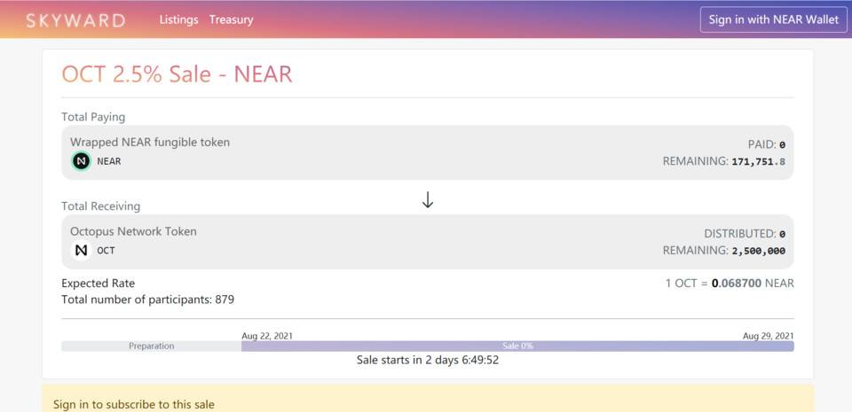Image resolution: width=852 pixels, height=412 pixels.
Task: Select the OCT 2.5% Sale - NEAR title
Action: pos(177,74)
